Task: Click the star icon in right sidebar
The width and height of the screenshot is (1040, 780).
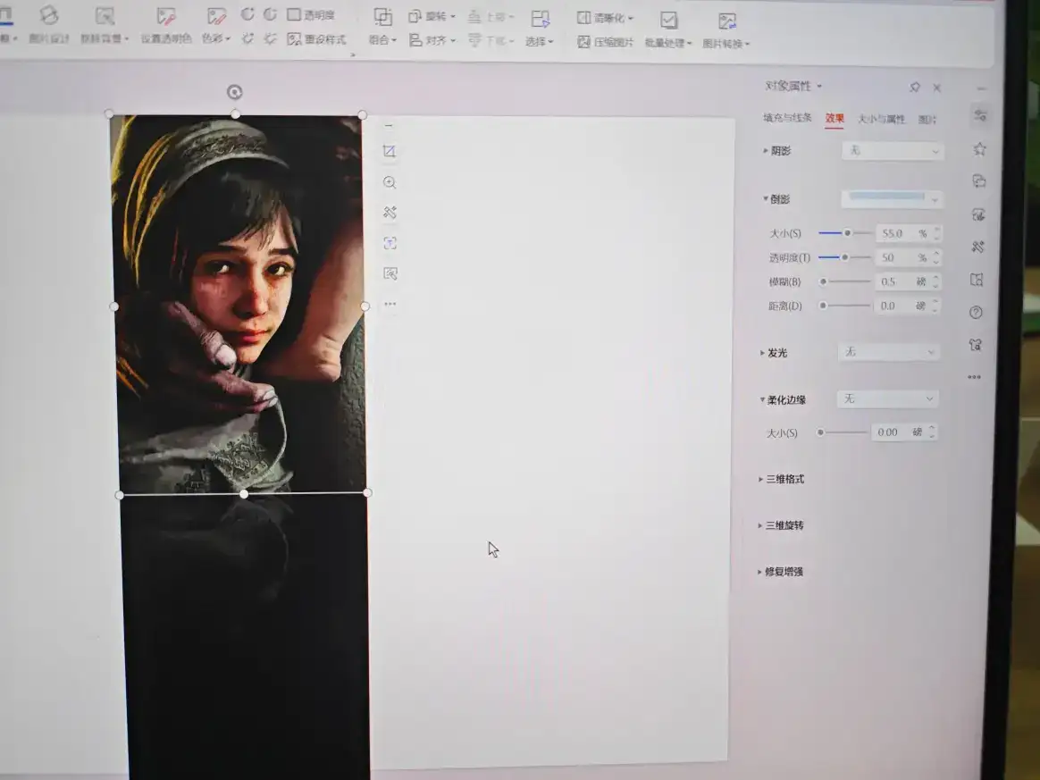Action: pyautogui.click(x=979, y=148)
